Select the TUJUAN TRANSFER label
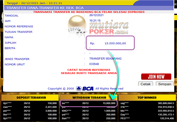 [19, 32]
